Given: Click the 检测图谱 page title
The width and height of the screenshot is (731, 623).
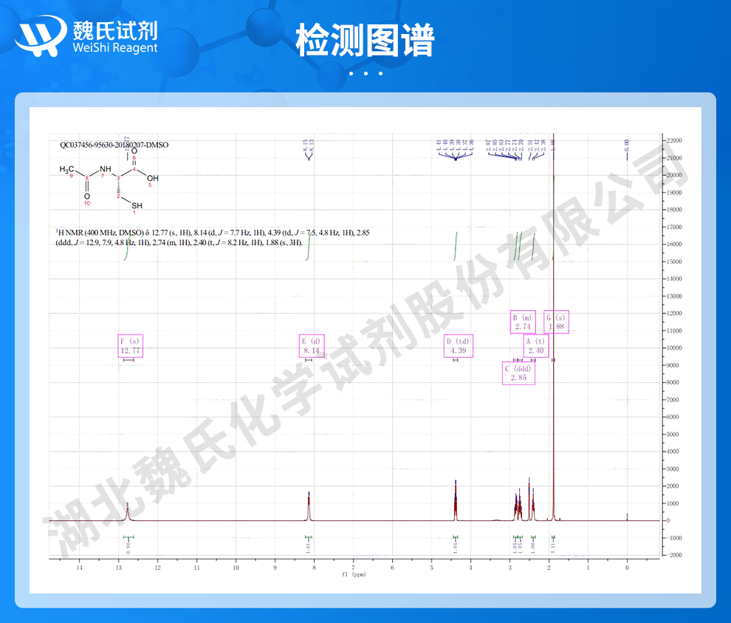Looking at the screenshot, I should tap(365, 40).
